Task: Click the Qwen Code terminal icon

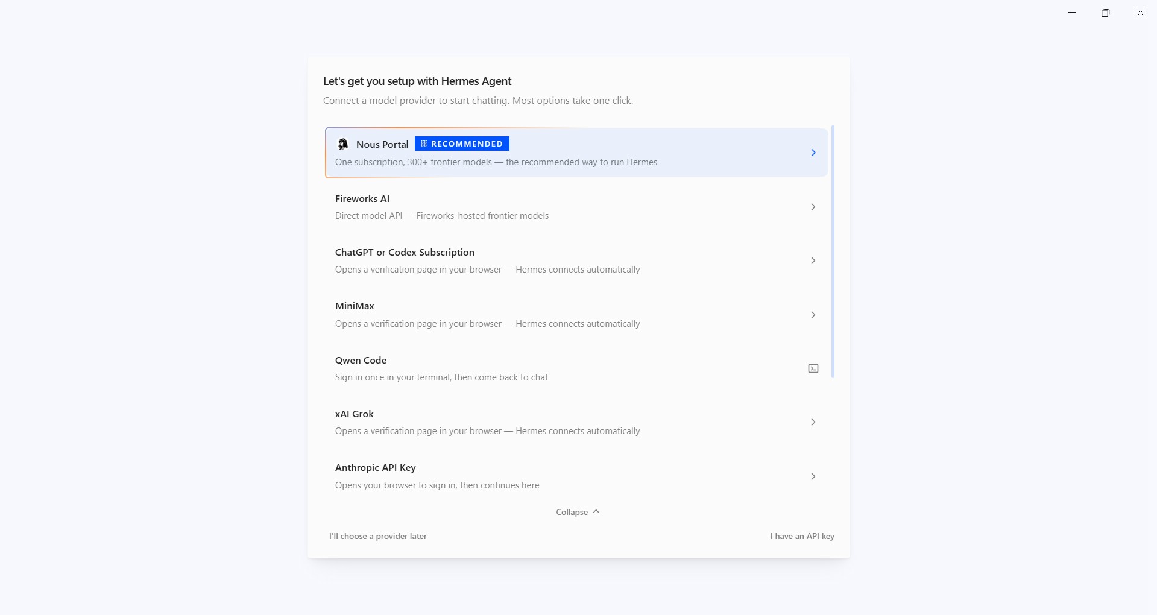Action: [x=813, y=368]
